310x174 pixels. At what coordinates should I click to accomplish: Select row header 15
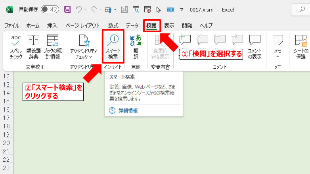pyautogui.click(x=6, y=102)
